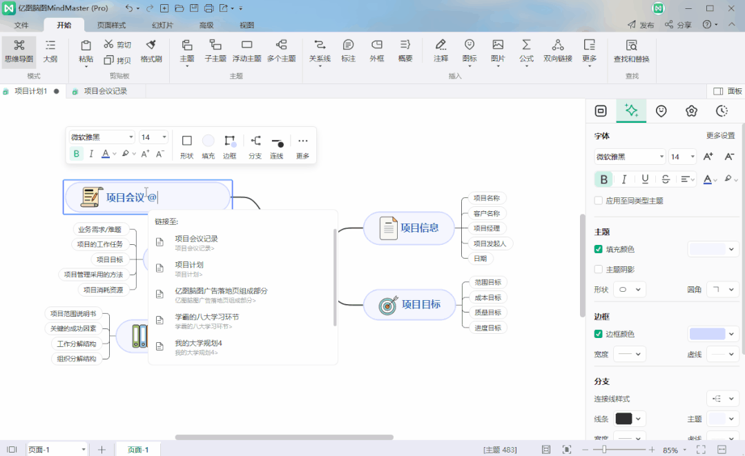Viewport: 745px width, 456px height.
Task: Insert a 图片 picture
Action: (x=498, y=51)
